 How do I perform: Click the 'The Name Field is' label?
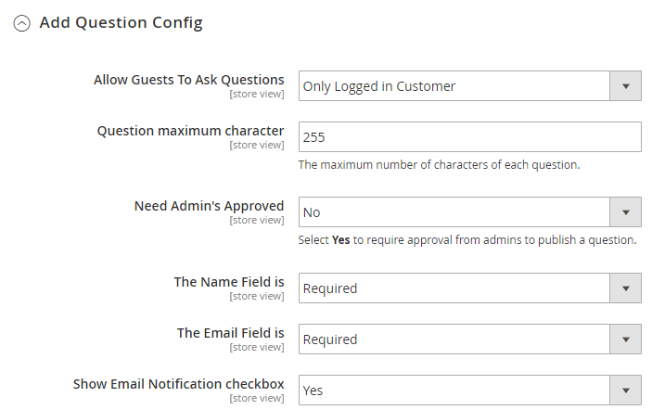click(x=229, y=282)
